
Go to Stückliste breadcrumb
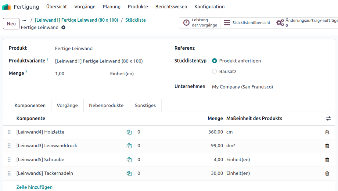(135, 20)
